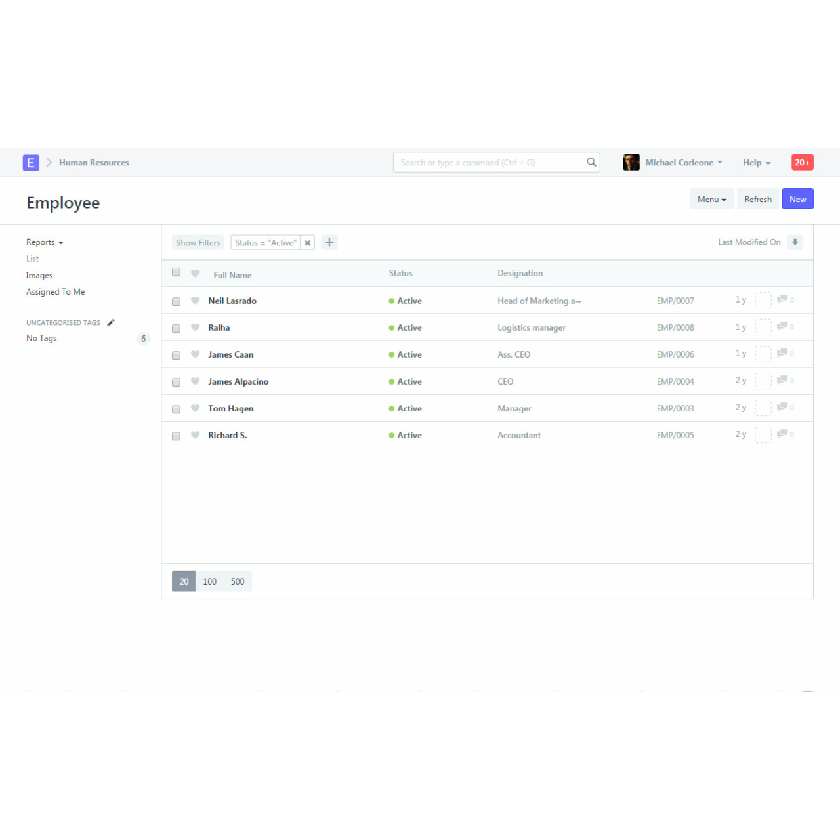Edit uncategorised tags pencil icon

(x=111, y=322)
